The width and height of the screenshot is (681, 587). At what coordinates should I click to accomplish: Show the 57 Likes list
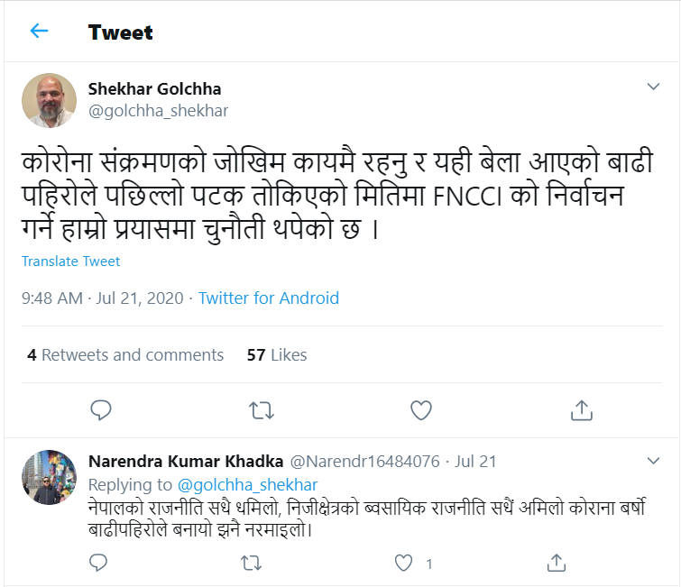[x=277, y=355]
